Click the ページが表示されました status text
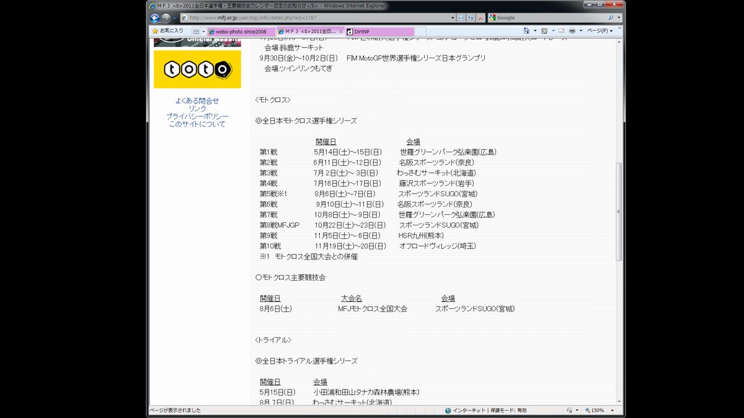Viewport: 744px width, 418px height. point(175,410)
